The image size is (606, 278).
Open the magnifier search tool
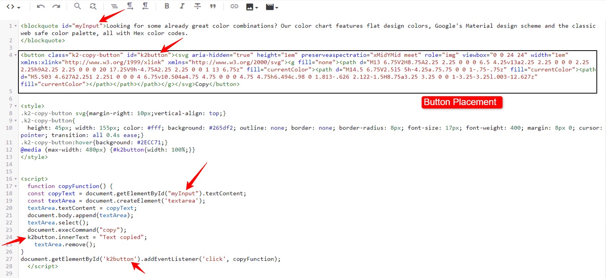tap(77, 6)
